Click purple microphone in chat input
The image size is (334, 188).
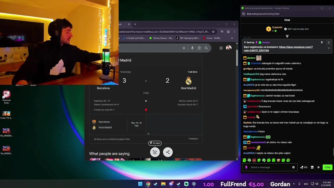pyautogui.click(x=246, y=167)
